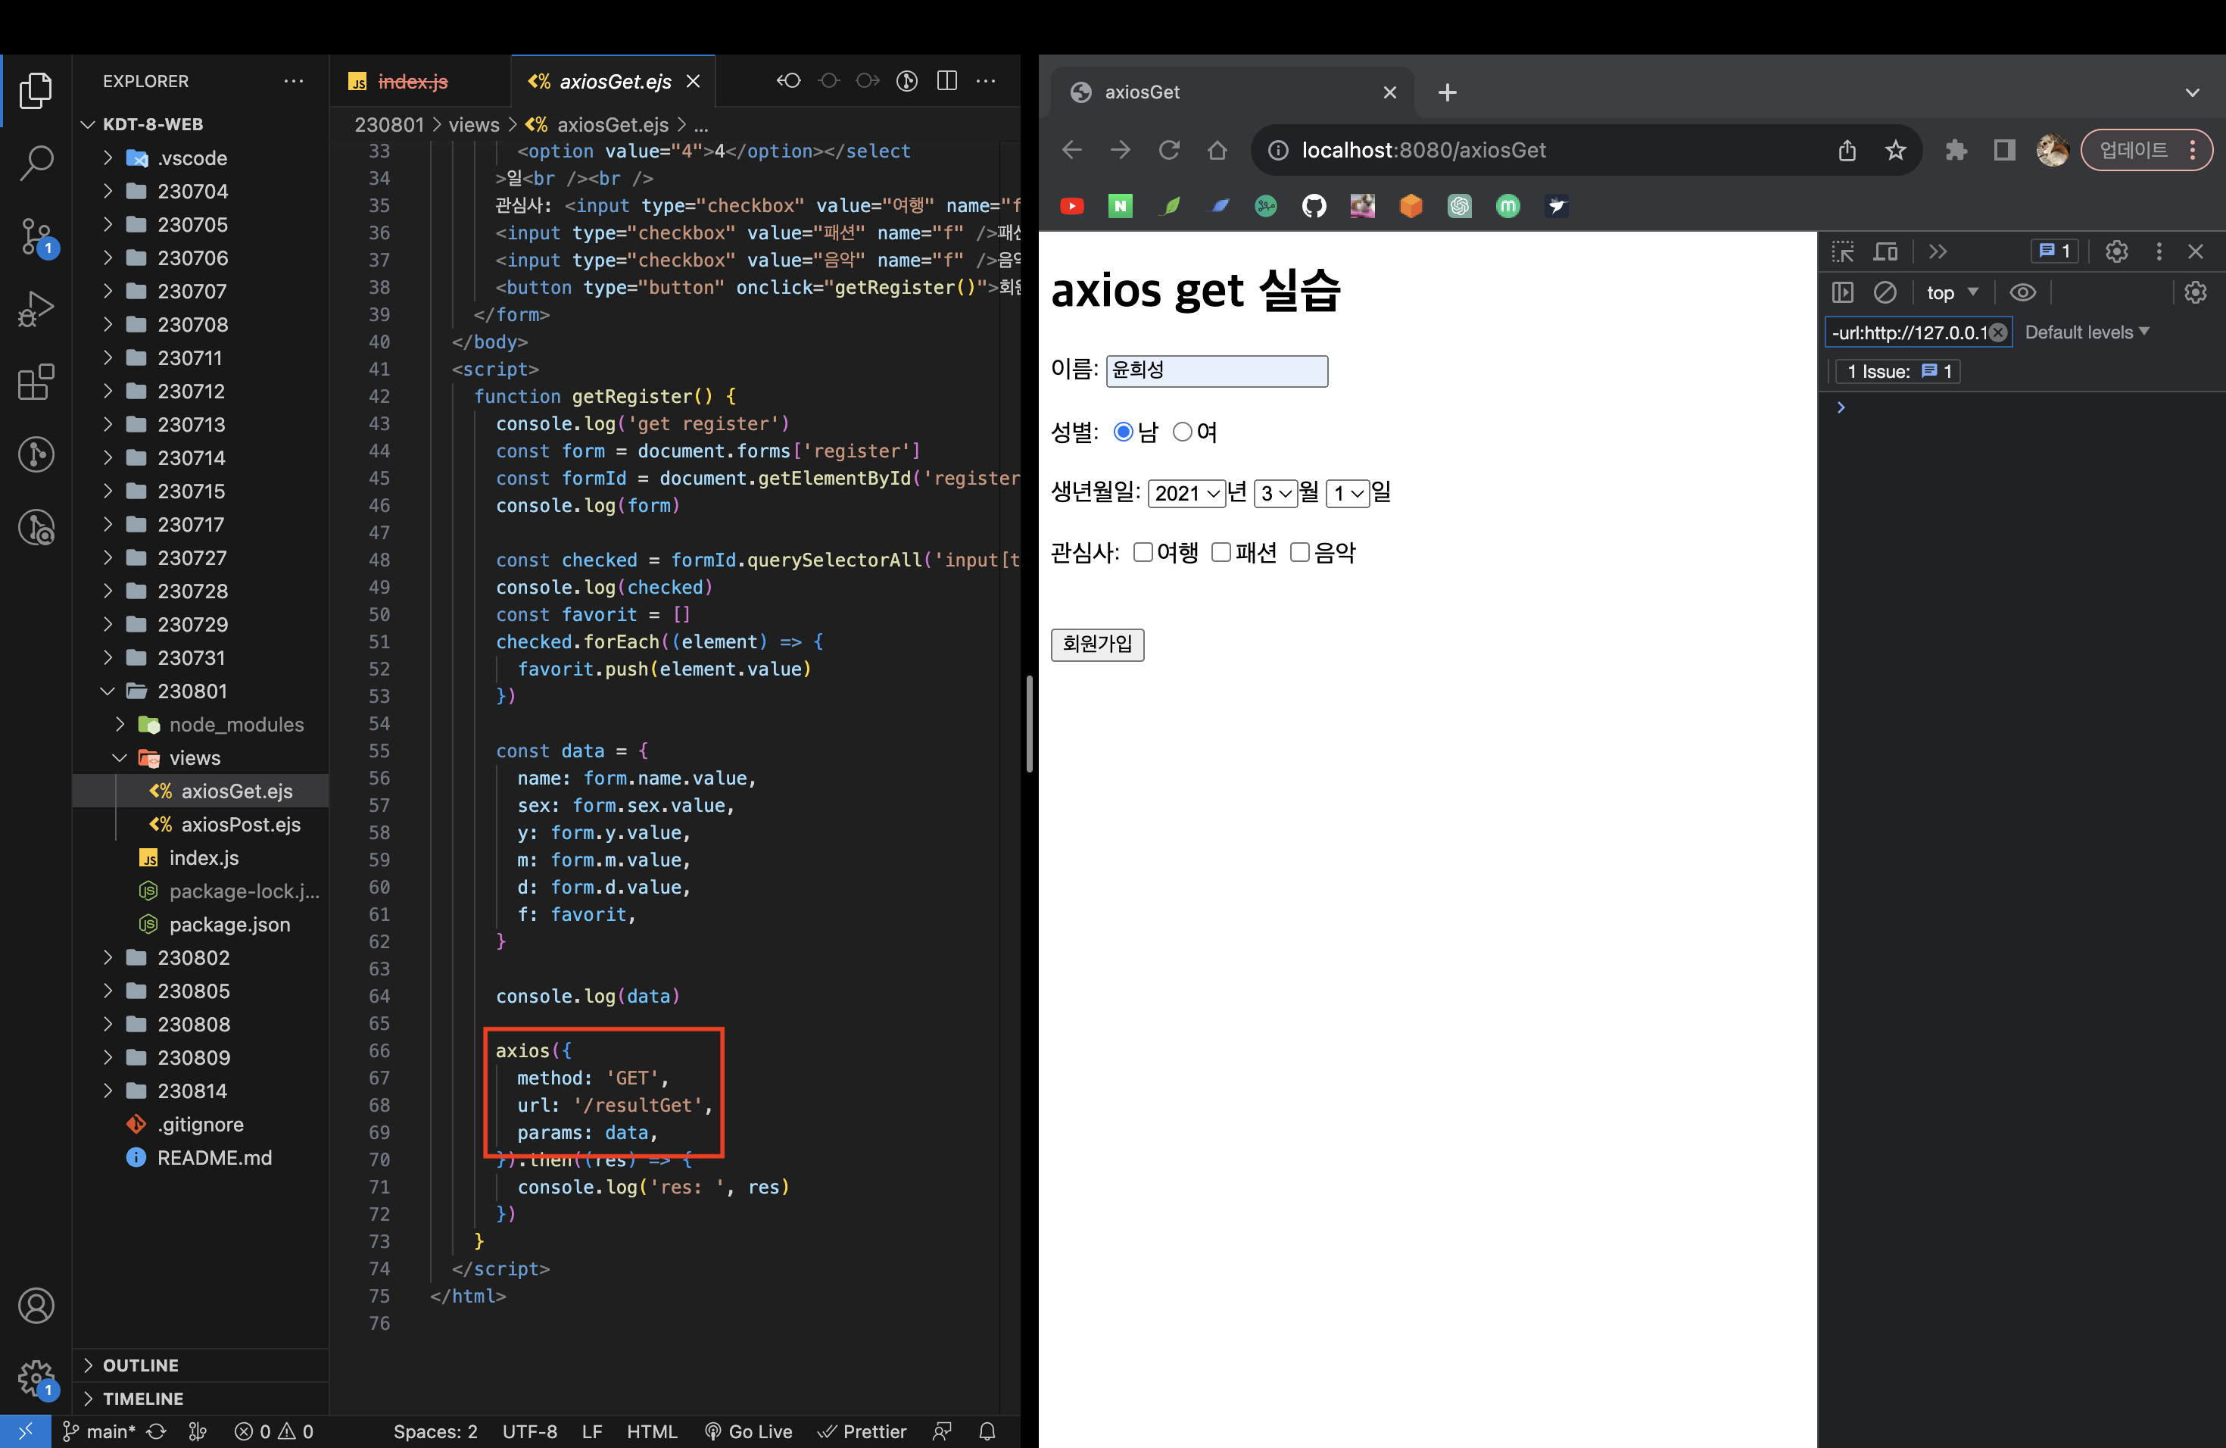Click the console filter input
This screenshot has height=1448, width=2226.
[1917, 332]
